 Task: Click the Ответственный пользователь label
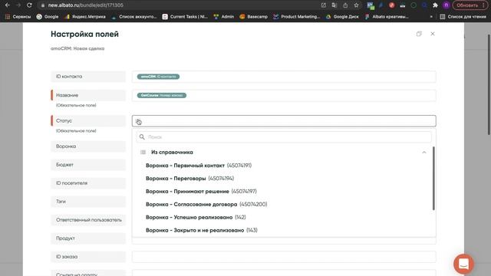[x=88, y=220]
